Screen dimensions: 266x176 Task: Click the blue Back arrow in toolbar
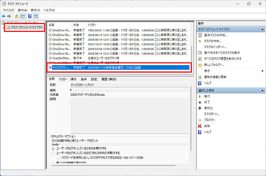click(x=4, y=16)
